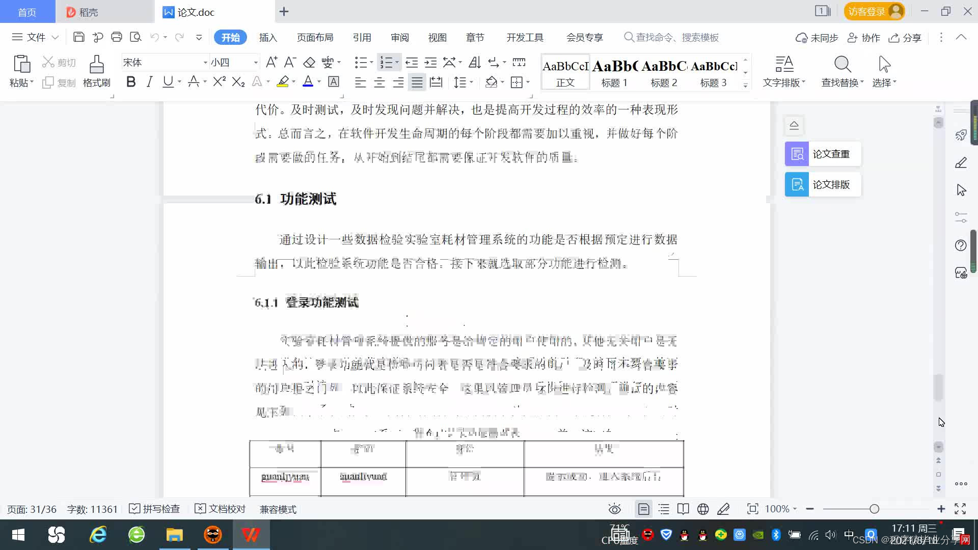Viewport: 978px width, 550px height.
Task: Open Internet Explorer from the taskbar
Action: (98, 535)
